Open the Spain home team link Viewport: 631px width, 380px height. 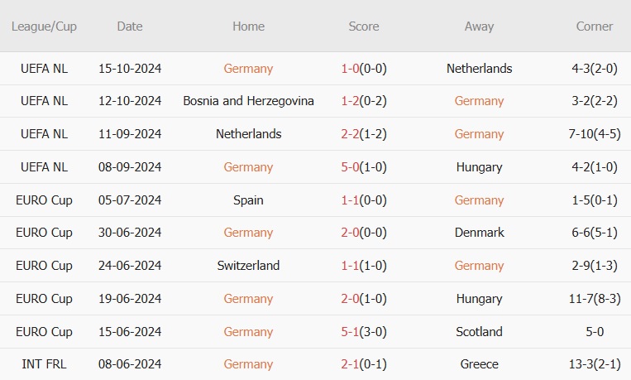(x=248, y=200)
